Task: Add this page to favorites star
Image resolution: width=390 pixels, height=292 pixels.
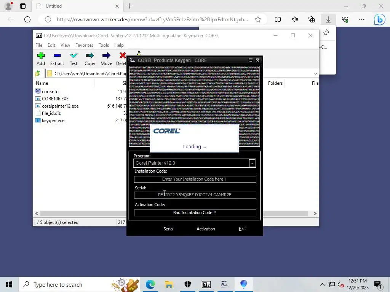Action: (258, 19)
